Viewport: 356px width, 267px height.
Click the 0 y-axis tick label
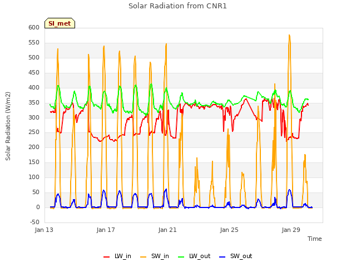click(38, 207)
